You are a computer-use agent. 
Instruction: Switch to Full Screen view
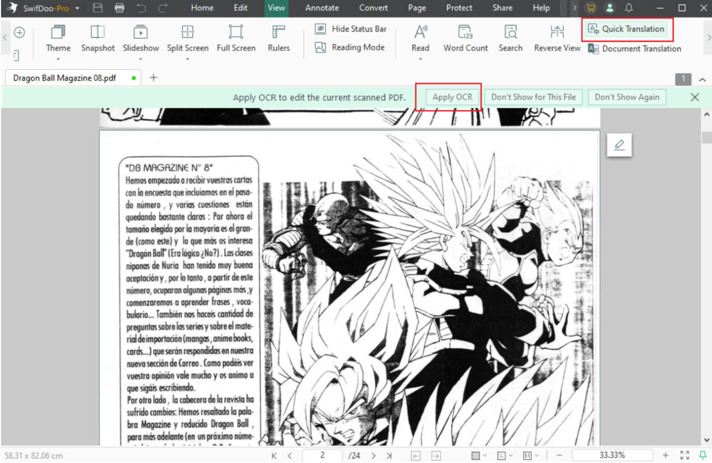pyautogui.click(x=236, y=39)
